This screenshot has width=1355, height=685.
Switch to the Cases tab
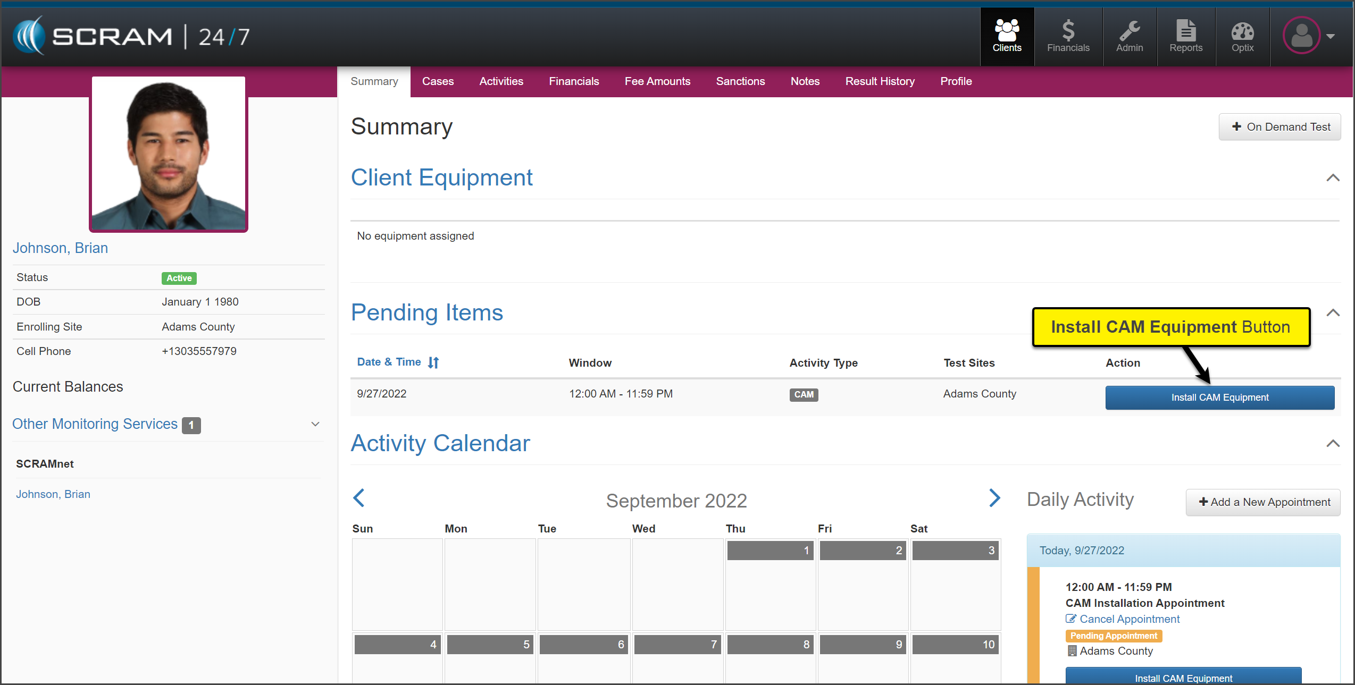pyautogui.click(x=438, y=81)
